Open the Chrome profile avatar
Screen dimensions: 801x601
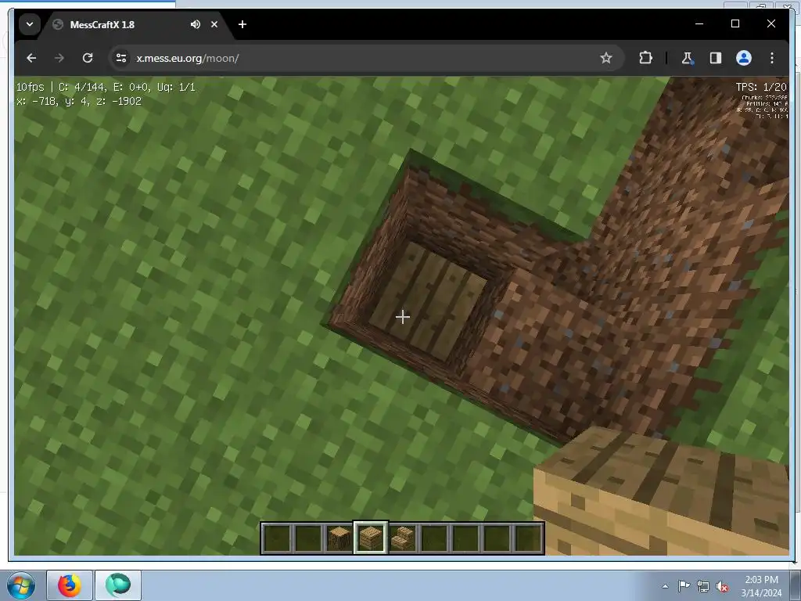[x=744, y=58]
